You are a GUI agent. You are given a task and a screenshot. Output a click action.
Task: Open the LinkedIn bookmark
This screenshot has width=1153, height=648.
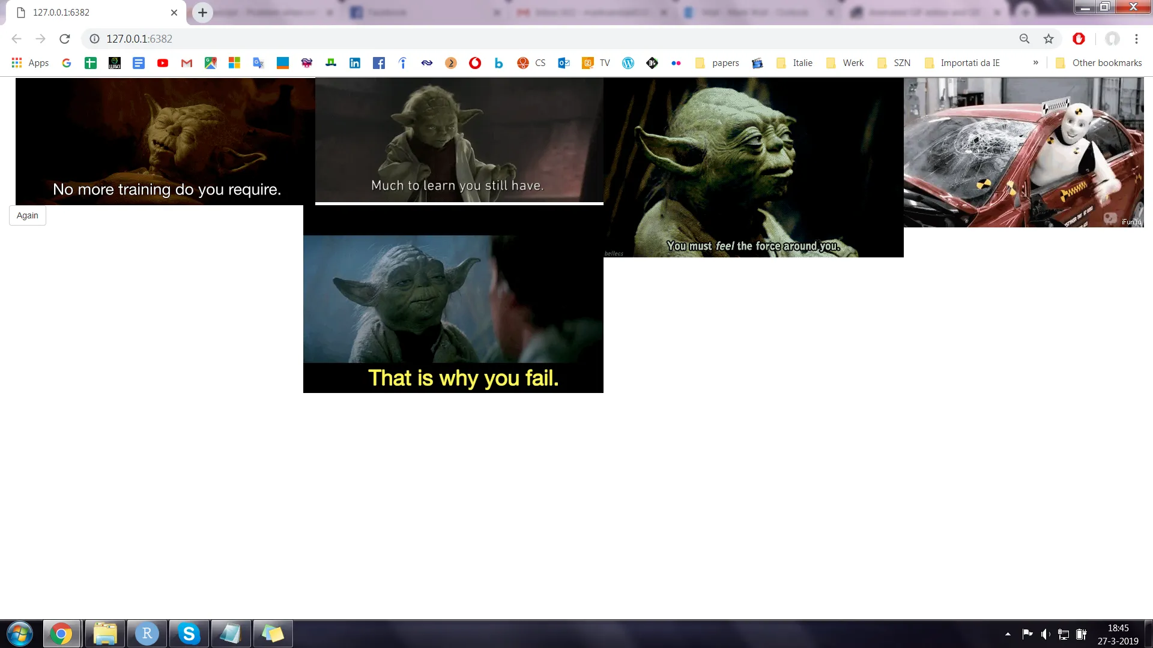[355, 63]
